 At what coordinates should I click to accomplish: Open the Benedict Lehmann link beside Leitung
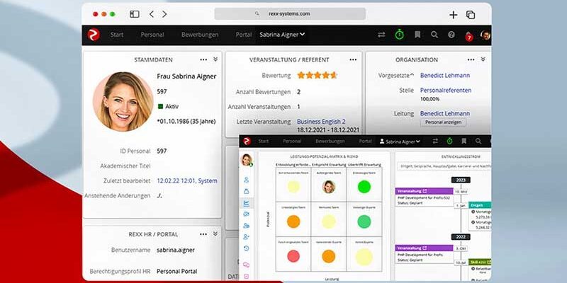445,113
